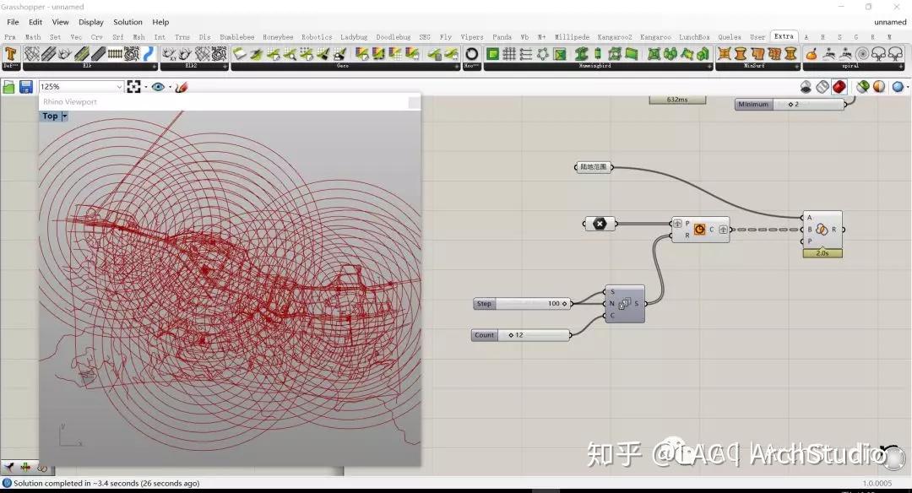Select the orange Circle component on canvas
Screen dimensions: 912x493
tap(700, 229)
